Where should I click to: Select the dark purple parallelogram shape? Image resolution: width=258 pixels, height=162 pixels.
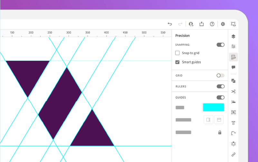coord(60,104)
